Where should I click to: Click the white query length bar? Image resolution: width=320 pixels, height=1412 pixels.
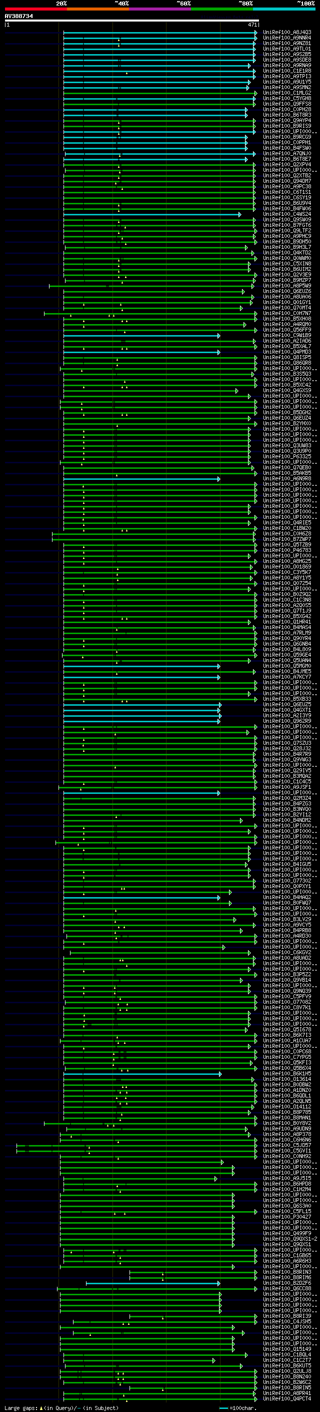[132, 21]
